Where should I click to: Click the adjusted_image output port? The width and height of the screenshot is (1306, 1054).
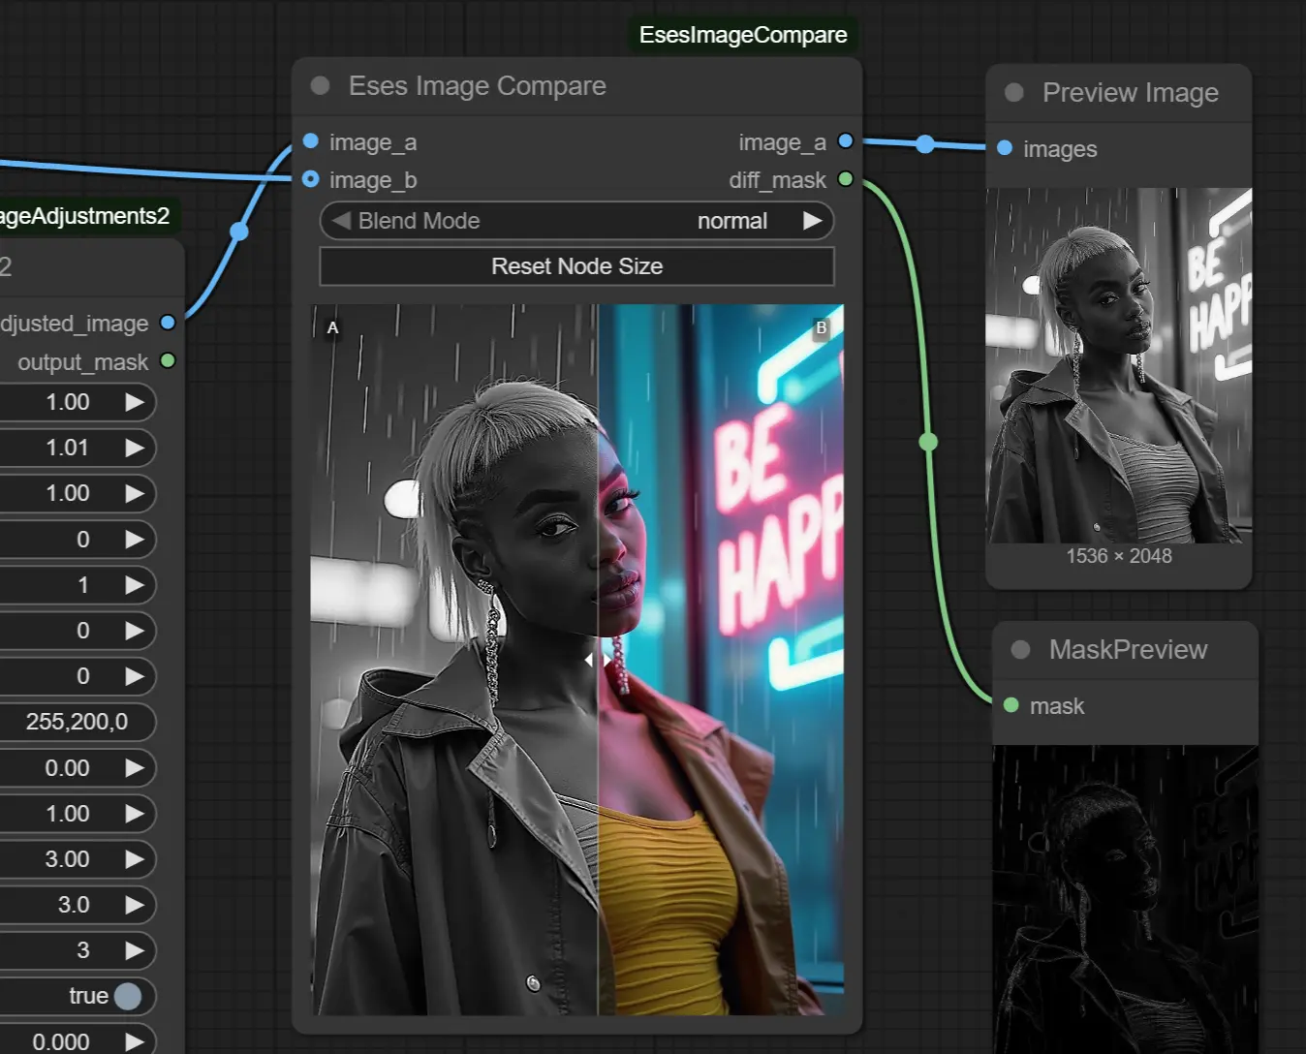tap(168, 323)
